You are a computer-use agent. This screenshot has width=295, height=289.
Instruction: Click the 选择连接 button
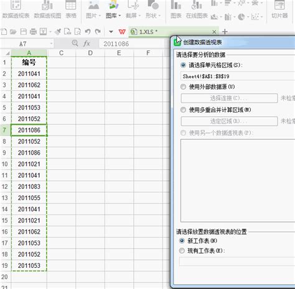pyautogui.click(x=229, y=98)
